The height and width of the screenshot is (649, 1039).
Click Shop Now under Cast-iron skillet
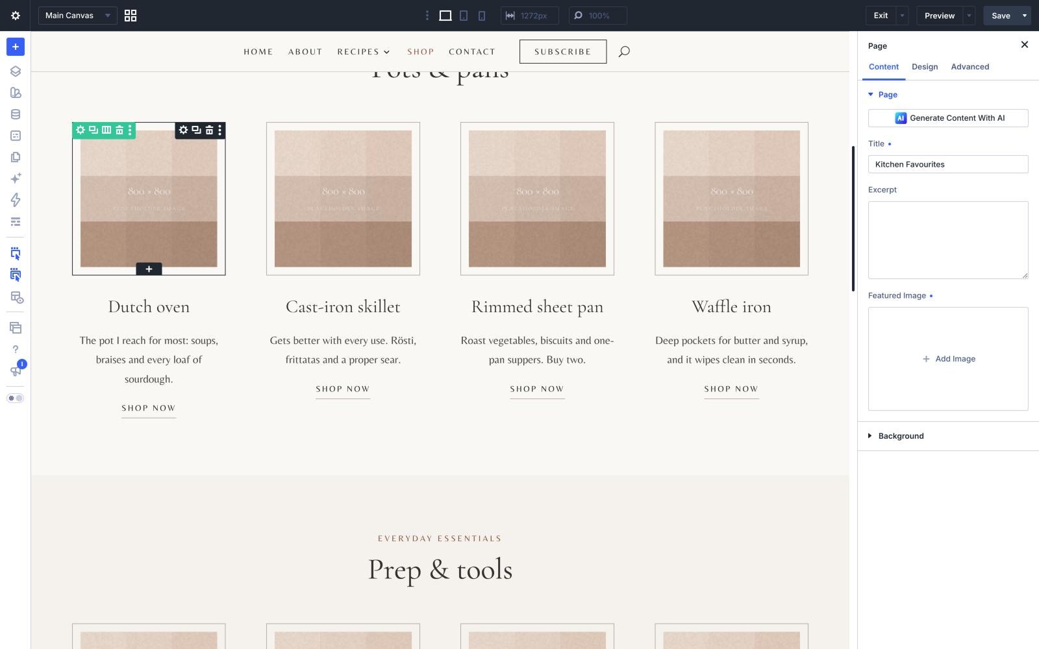[343, 389]
